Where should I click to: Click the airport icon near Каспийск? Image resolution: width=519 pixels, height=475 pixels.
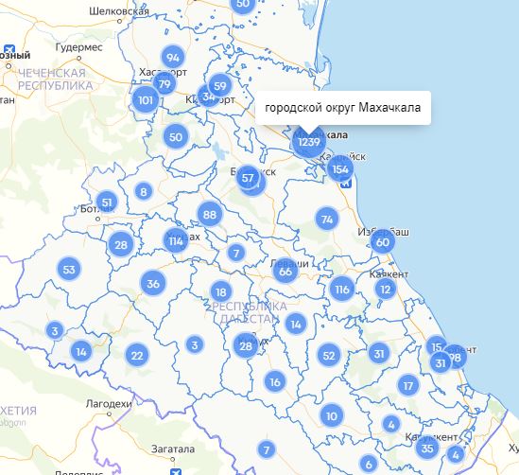click(x=346, y=183)
